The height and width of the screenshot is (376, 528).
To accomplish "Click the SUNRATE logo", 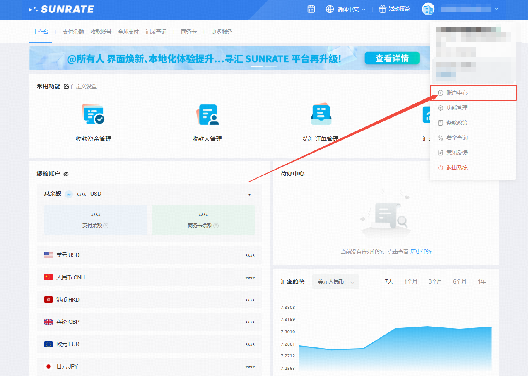I will (x=62, y=9).
